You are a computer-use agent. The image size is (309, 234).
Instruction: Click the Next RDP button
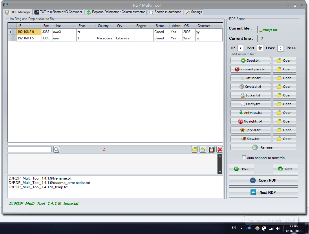click(263, 192)
